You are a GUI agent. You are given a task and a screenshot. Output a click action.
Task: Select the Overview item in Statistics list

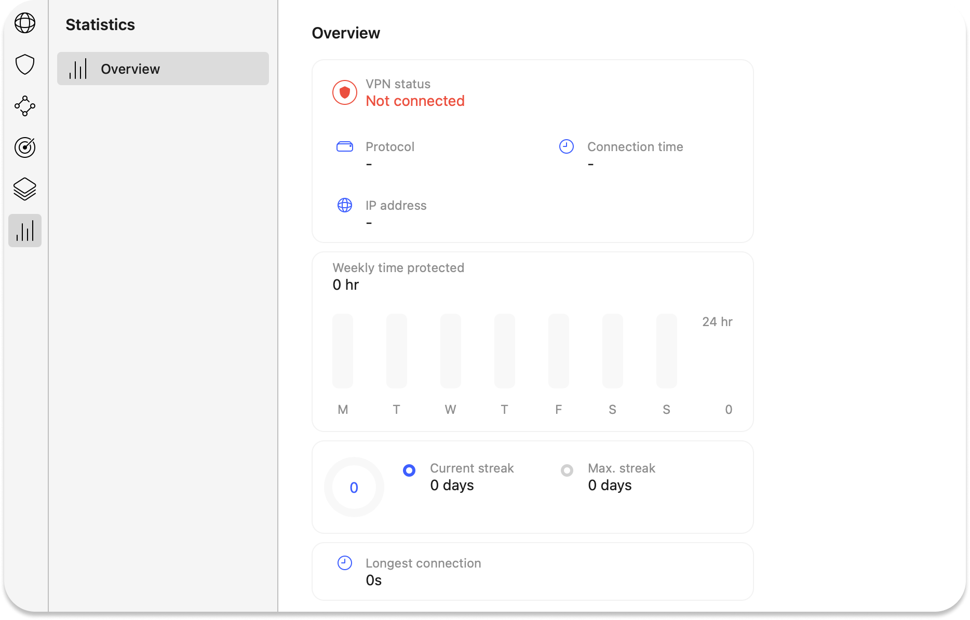tap(163, 69)
